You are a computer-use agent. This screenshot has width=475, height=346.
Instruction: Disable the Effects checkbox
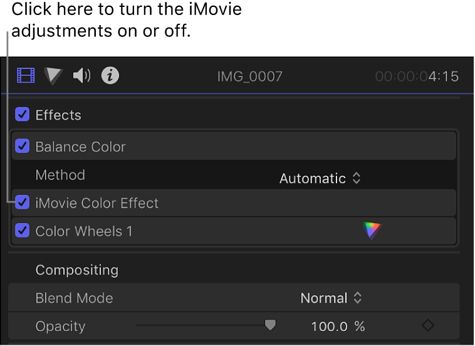pyautogui.click(x=23, y=115)
